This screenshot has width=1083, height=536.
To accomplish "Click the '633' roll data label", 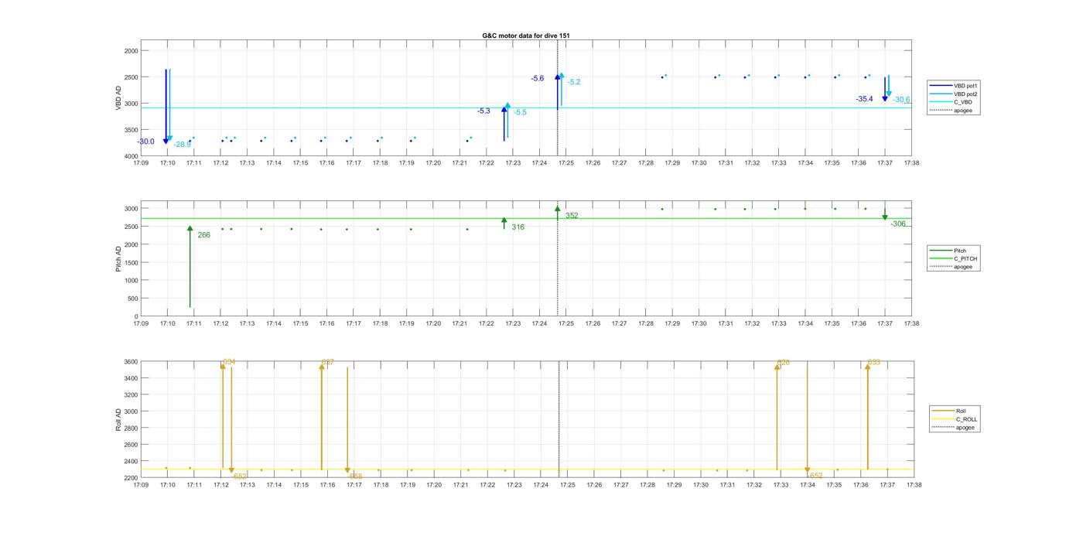I will click(873, 362).
